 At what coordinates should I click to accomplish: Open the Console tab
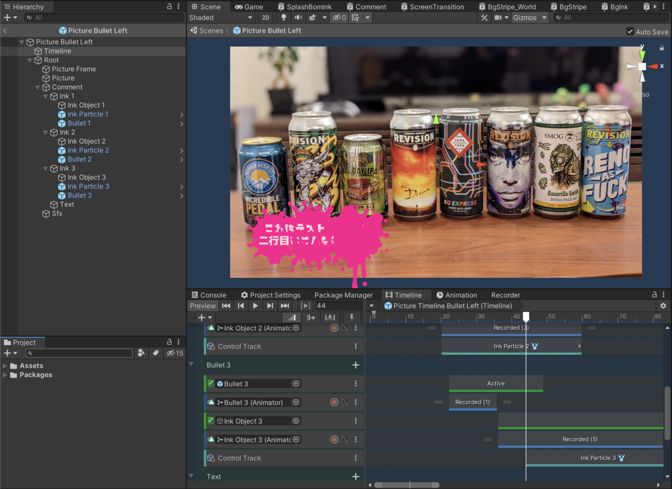point(209,295)
